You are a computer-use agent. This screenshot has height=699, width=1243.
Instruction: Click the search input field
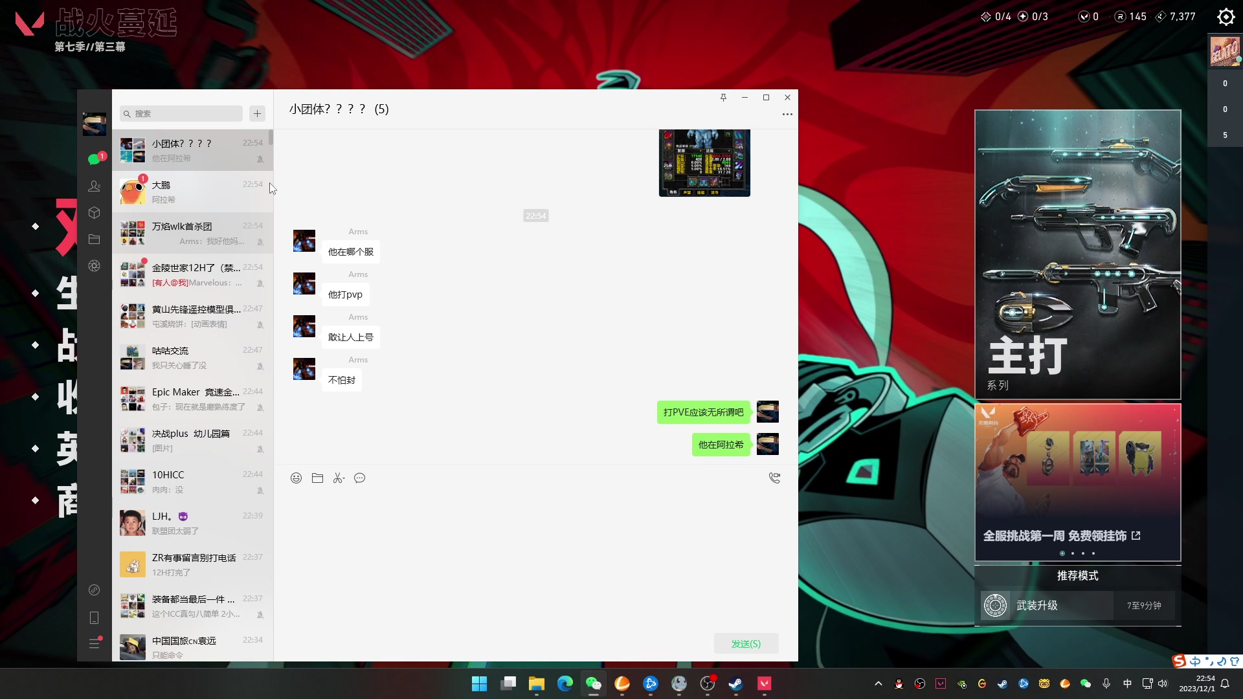point(181,113)
